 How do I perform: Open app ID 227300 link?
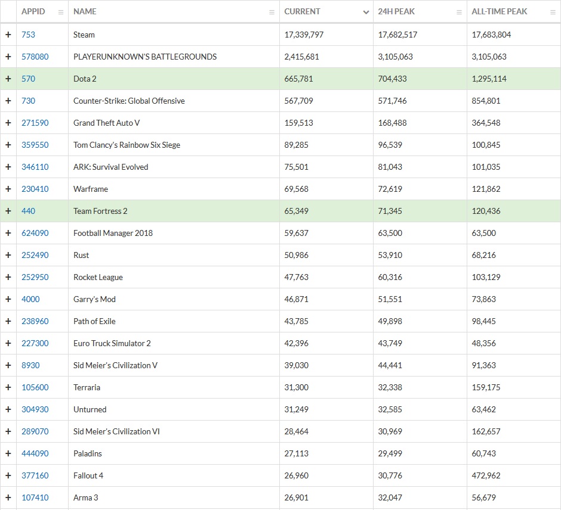tap(35, 343)
